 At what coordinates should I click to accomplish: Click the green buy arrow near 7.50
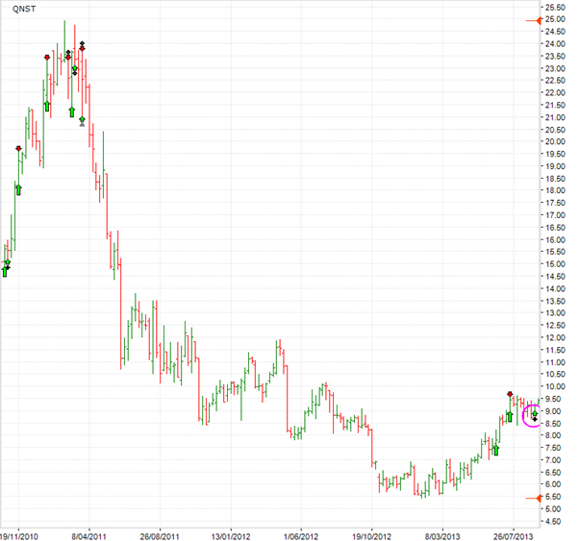pyautogui.click(x=496, y=449)
